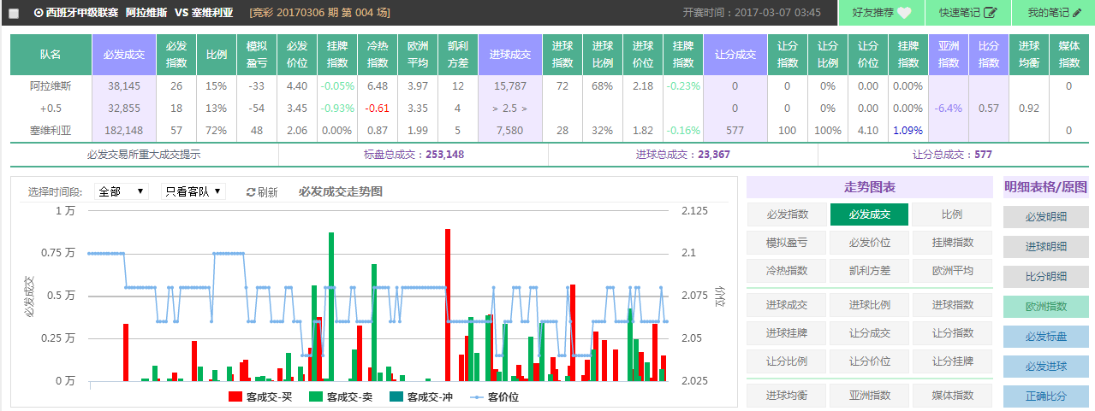The height and width of the screenshot is (411, 1095).
Task: Click the 正确比分 blue button
Action: pos(1046,396)
